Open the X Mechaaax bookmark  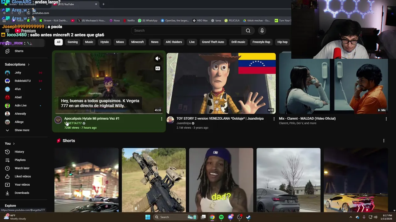coord(91,21)
